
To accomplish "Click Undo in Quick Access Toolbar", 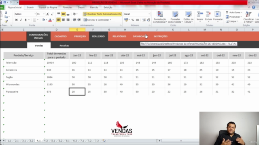I will point(5,2).
